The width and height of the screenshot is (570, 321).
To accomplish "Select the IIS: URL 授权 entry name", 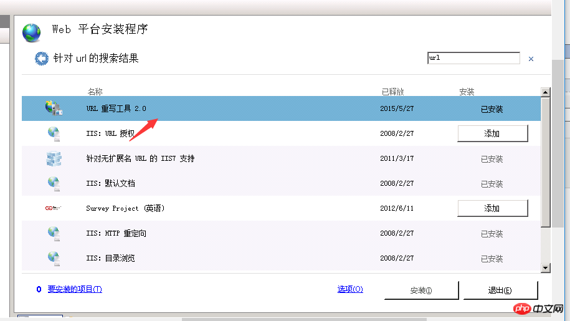I will tap(110, 133).
